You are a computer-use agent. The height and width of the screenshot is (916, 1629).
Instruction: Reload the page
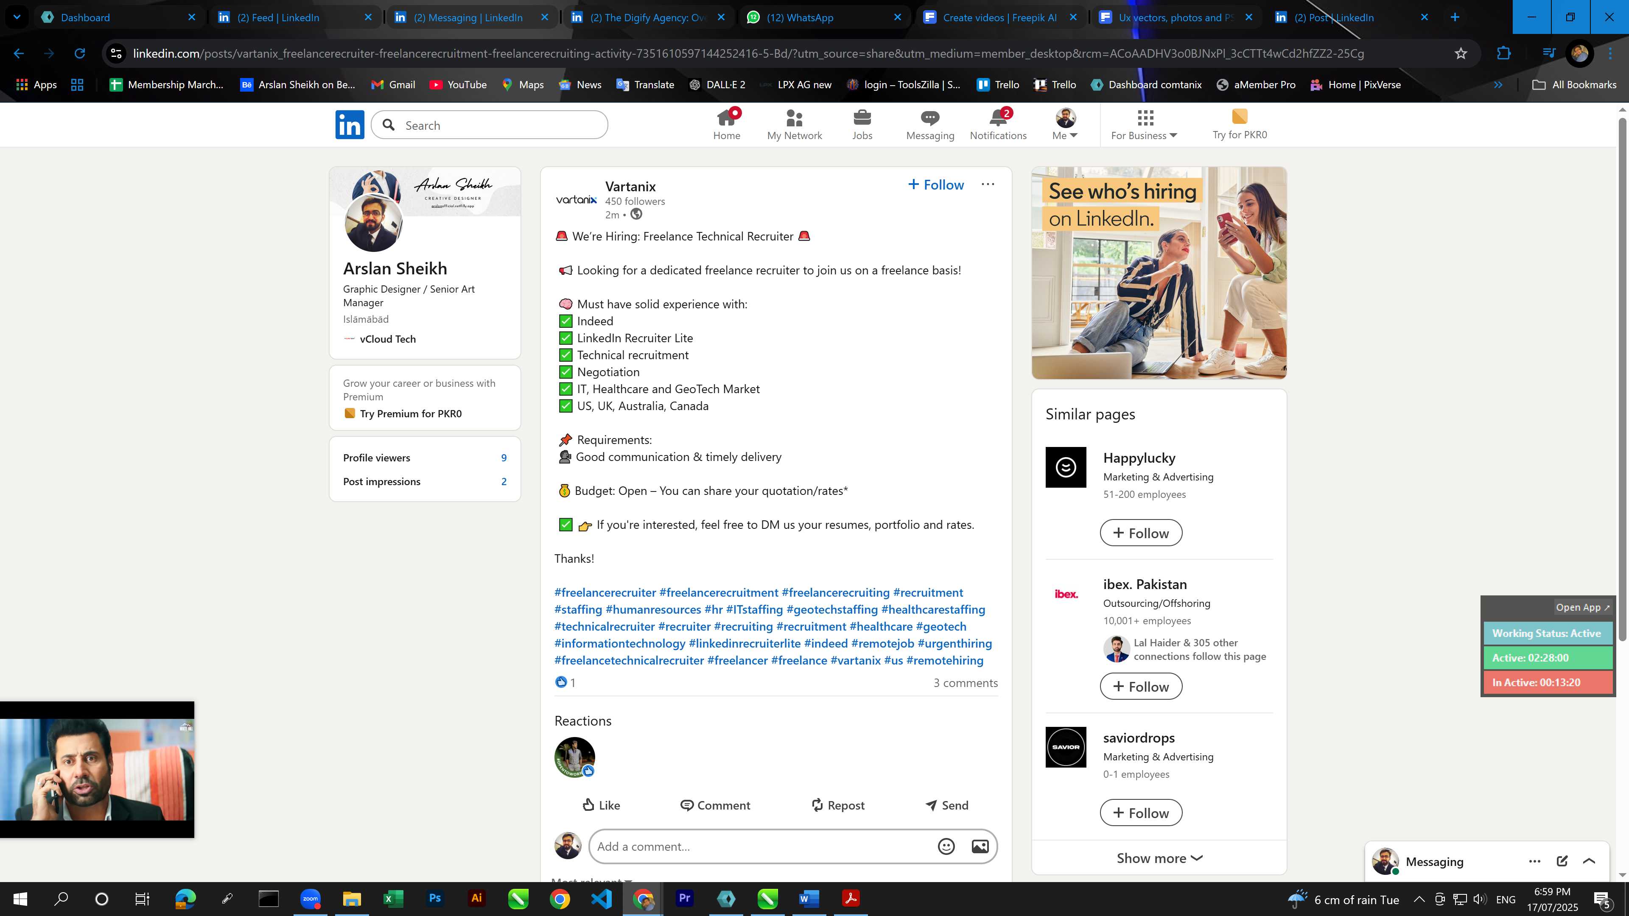click(x=80, y=54)
